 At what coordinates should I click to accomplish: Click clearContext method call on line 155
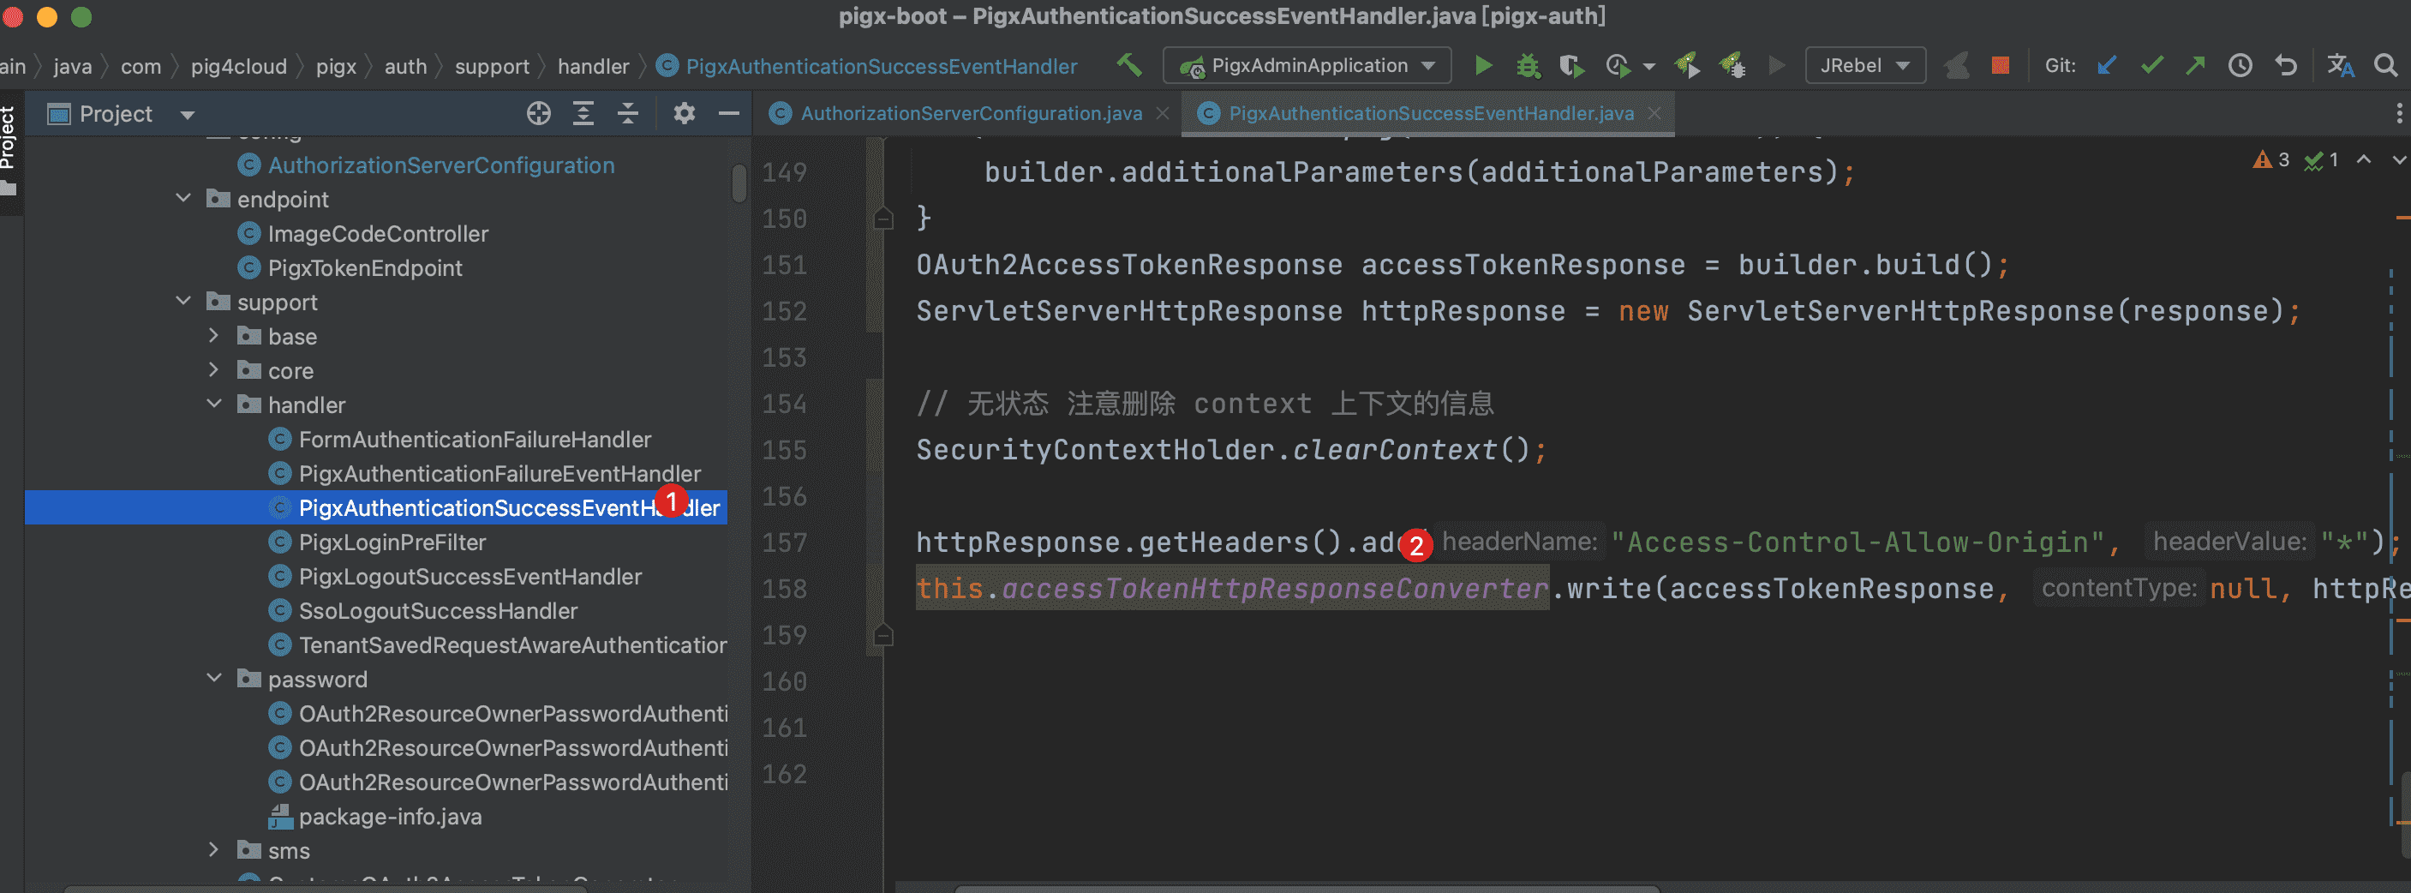(x=1395, y=450)
